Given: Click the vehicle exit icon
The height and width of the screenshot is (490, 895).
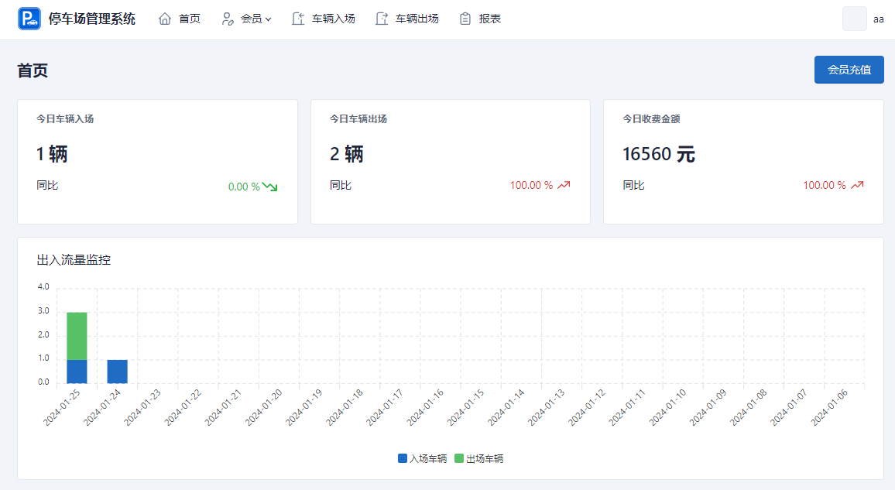Looking at the screenshot, I should [381, 19].
